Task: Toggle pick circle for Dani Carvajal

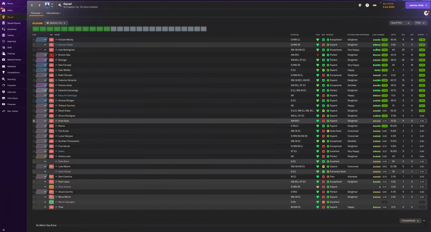Action: (x=34, y=65)
